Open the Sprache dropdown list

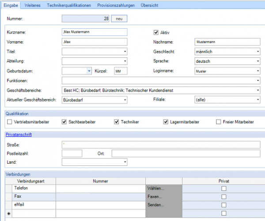coord(258,61)
